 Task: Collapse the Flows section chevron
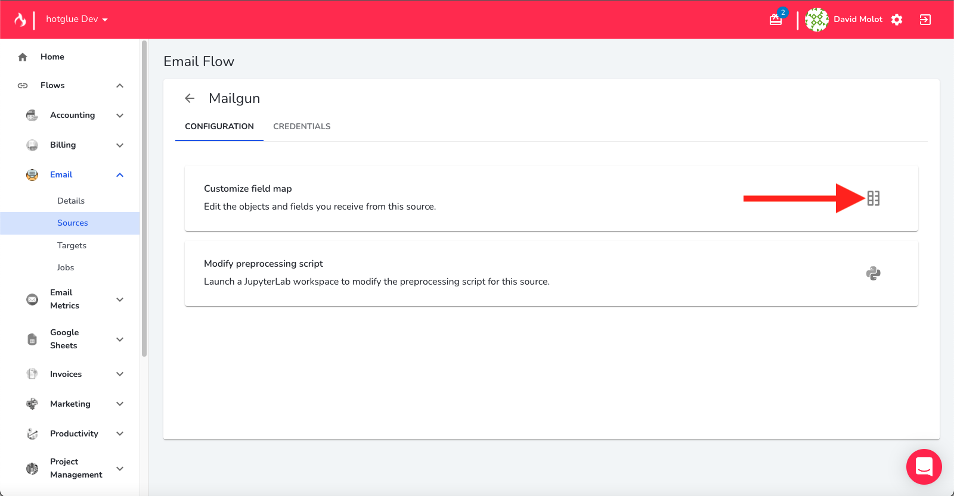tap(120, 86)
